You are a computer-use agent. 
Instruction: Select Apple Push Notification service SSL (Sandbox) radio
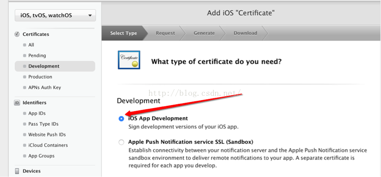click(121, 142)
